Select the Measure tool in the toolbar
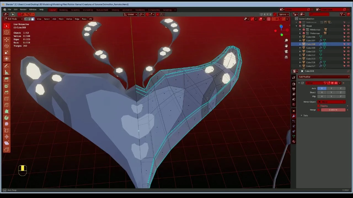353x198 pixels. pyautogui.click(x=7, y=72)
